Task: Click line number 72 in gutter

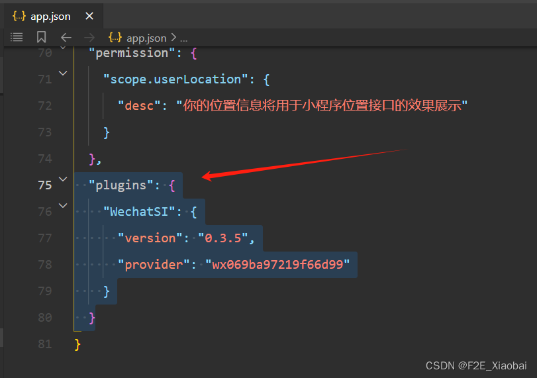Action: click(45, 106)
